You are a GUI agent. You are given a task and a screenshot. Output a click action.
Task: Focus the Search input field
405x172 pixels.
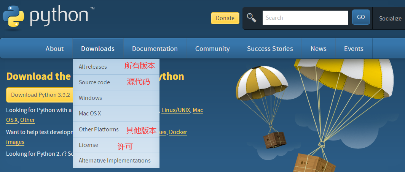pyautogui.click(x=305, y=17)
